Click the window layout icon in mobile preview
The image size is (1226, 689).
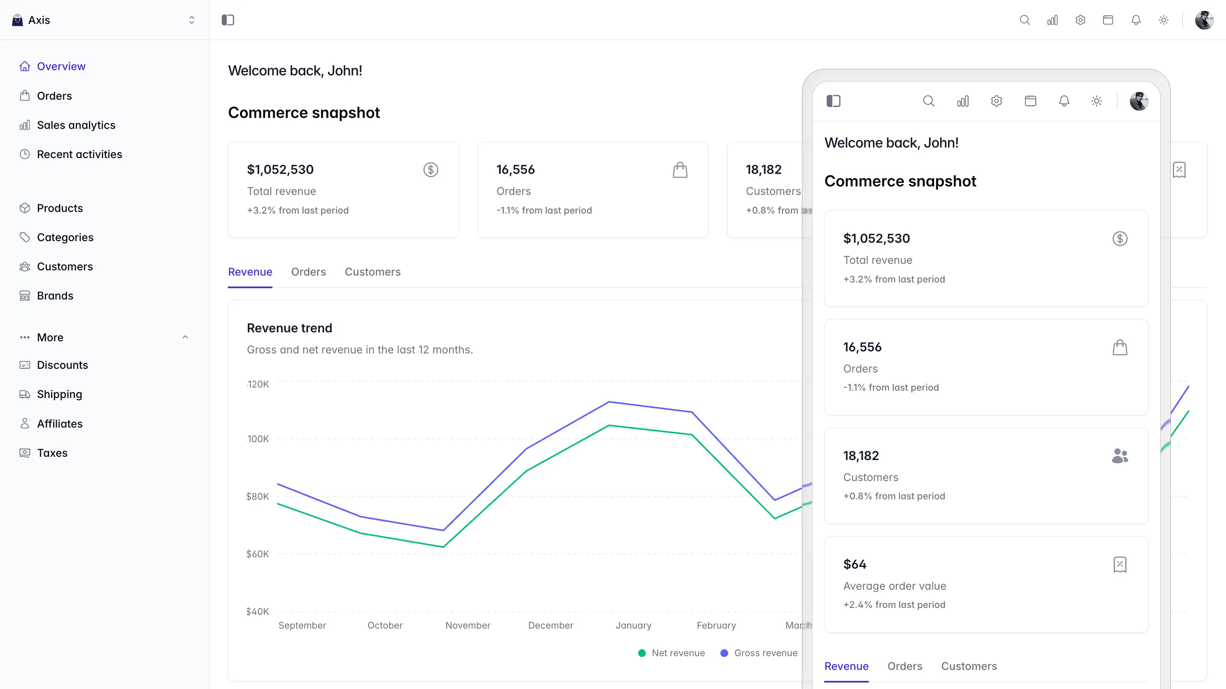click(x=1031, y=101)
